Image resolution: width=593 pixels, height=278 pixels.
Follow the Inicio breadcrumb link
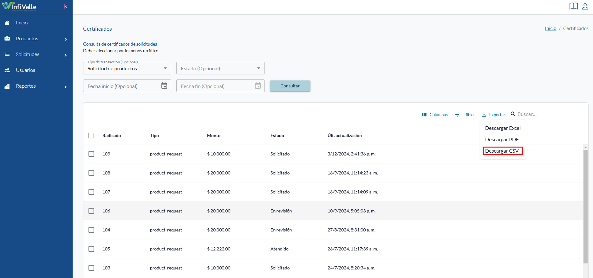tap(551, 28)
